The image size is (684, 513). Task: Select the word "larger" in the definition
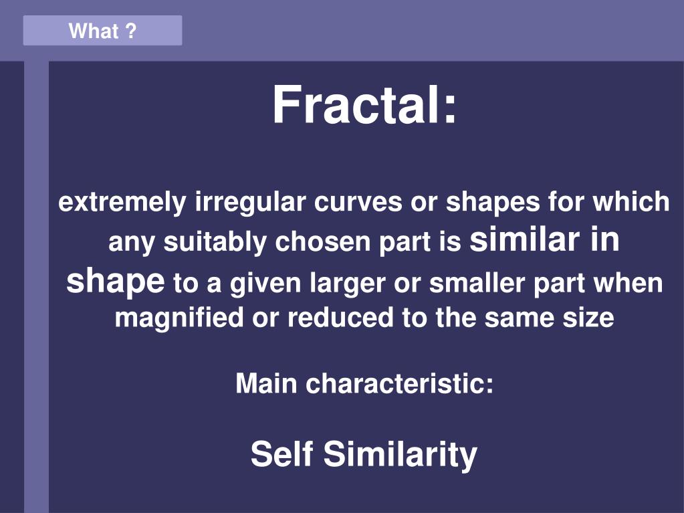[348, 284]
